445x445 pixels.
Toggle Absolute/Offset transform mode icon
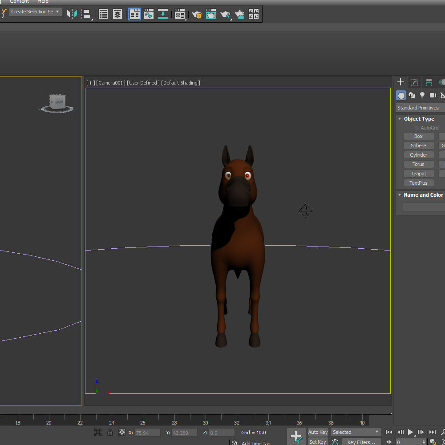pos(122,432)
